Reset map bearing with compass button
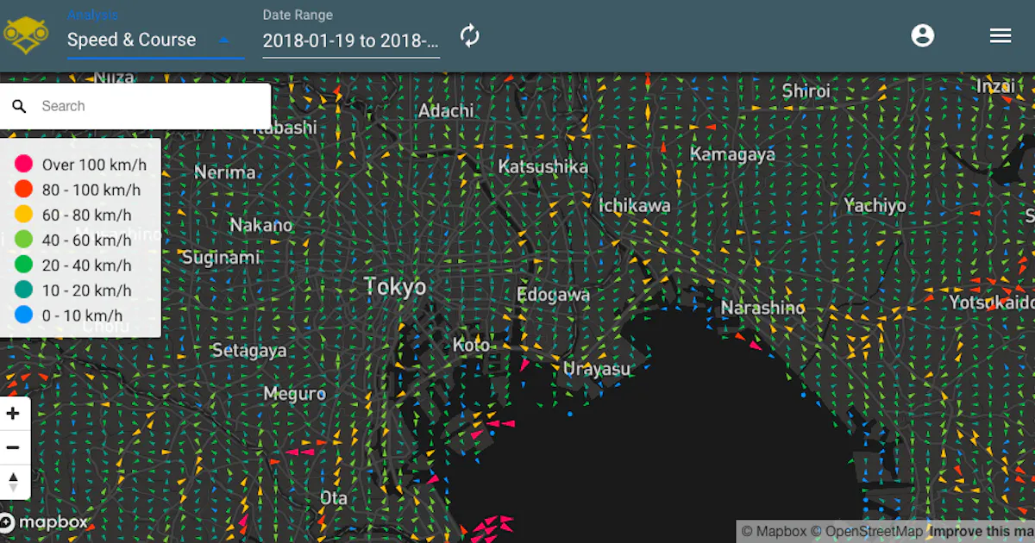The height and width of the screenshot is (543, 1035). [13, 482]
